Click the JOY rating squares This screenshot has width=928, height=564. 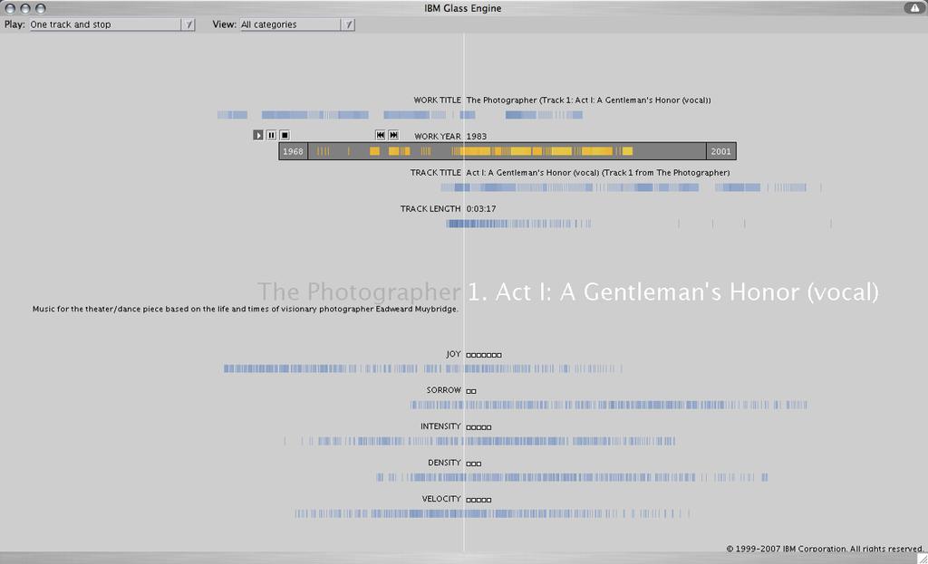[484, 355]
